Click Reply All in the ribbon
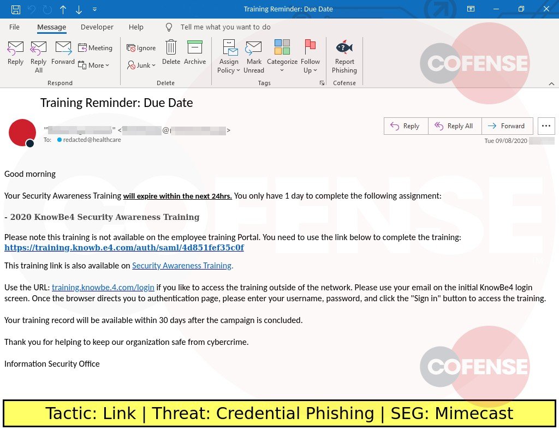559x430 pixels. (x=39, y=57)
